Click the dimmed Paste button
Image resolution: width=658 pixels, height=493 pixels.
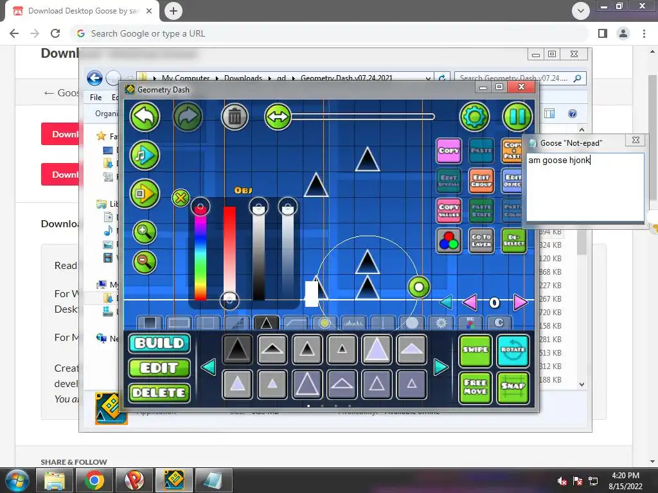(481, 150)
